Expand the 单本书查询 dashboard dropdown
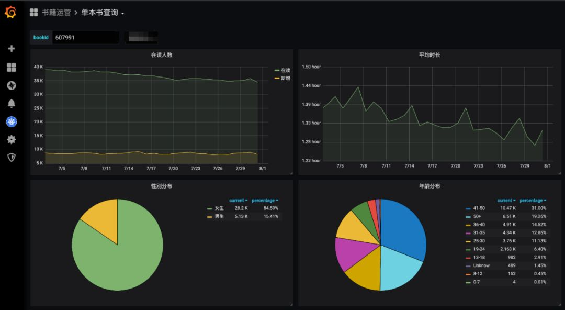The image size is (565, 310). point(103,13)
